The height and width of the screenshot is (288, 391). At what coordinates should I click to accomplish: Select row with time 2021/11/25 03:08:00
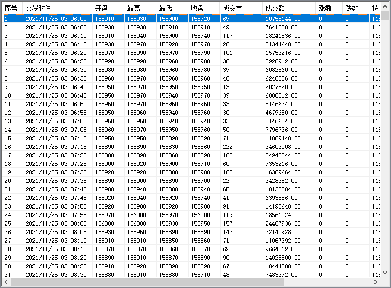coord(192,223)
